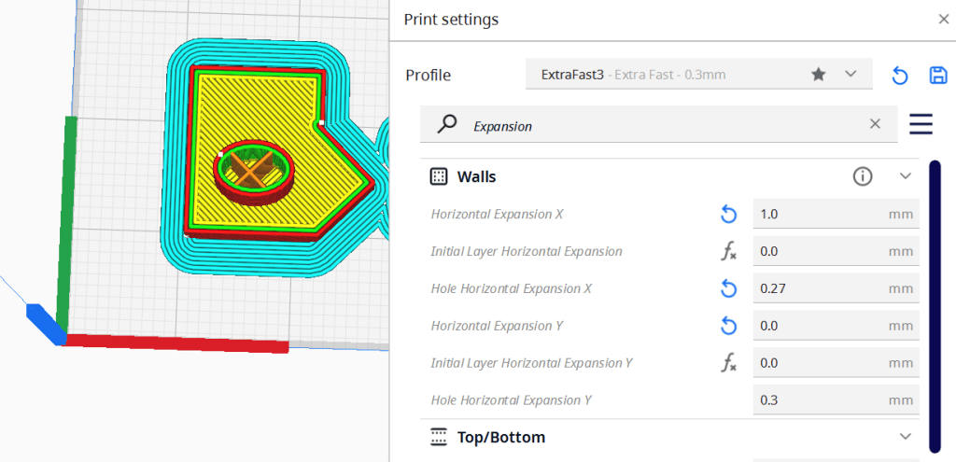Click formula icon for Initial Layer Horizontal Expansion Y
Viewport: 956px width, 462px height.
click(x=729, y=364)
